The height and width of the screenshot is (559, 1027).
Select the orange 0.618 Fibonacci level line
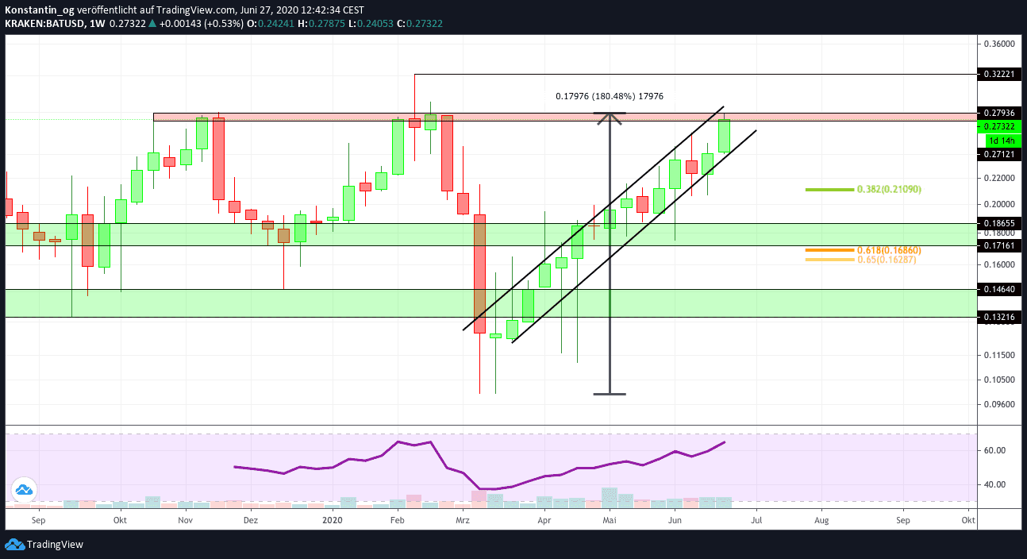pos(829,250)
